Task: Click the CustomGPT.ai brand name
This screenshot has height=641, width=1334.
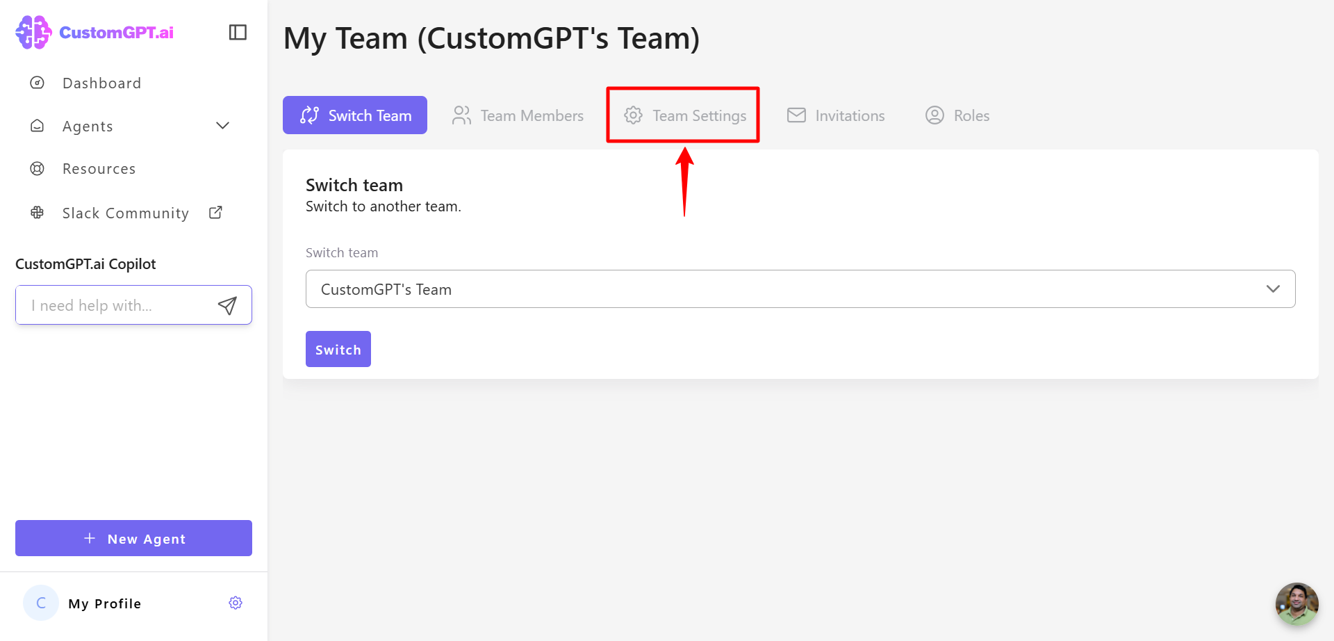Action: [117, 33]
